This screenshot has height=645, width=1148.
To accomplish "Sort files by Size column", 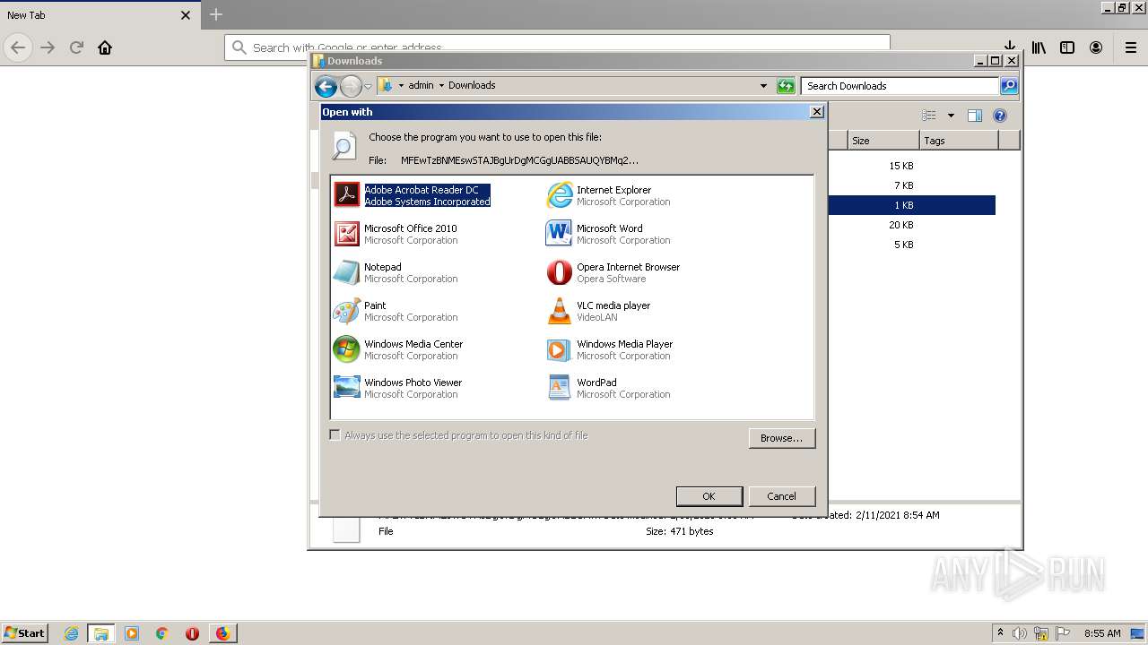I will pos(883,141).
